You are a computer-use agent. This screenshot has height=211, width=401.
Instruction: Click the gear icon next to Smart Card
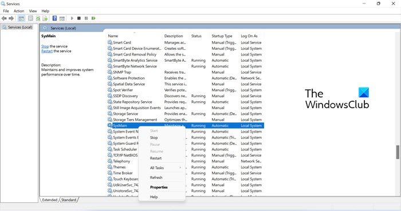(110, 42)
